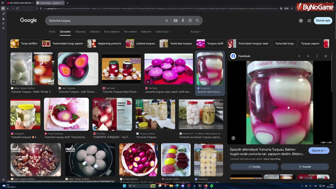Start voice search with microphone icon
Image resolution: width=336 pixels, height=189 pixels.
[183, 20]
